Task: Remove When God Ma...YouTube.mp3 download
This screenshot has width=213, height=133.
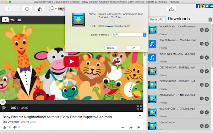Action: click(x=207, y=57)
